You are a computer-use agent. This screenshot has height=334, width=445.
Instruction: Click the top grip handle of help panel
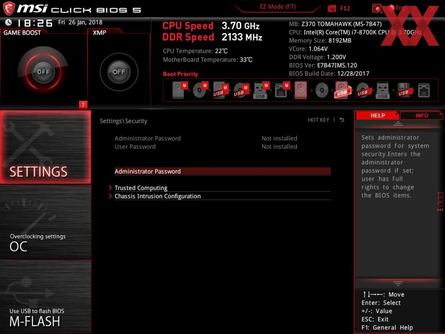pos(398,124)
